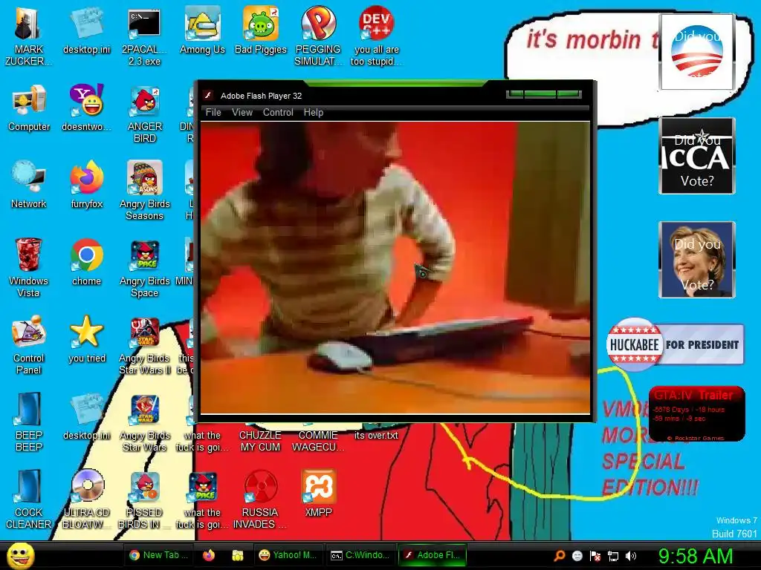Click the Hillary 'Did you Vote?' gadget
Viewport: 761px width, 570px height.
click(x=697, y=260)
